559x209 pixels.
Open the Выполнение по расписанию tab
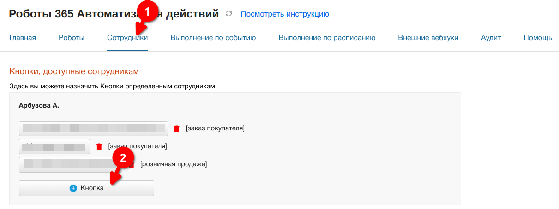(x=327, y=38)
